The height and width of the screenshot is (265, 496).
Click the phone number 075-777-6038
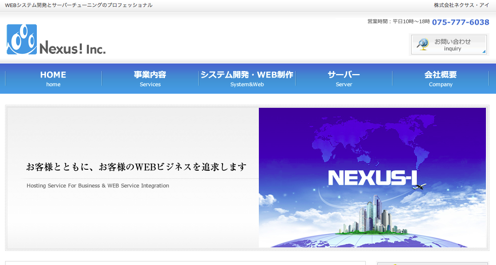tap(461, 22)
